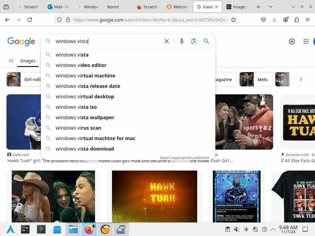315x236 pixels.
Task: Switch to the first Scratch tab
Action: [28, 7]
